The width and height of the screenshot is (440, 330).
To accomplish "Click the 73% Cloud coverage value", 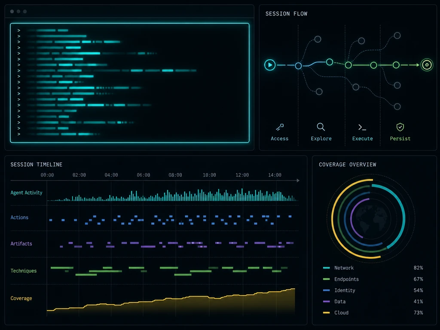I will 418,313.
